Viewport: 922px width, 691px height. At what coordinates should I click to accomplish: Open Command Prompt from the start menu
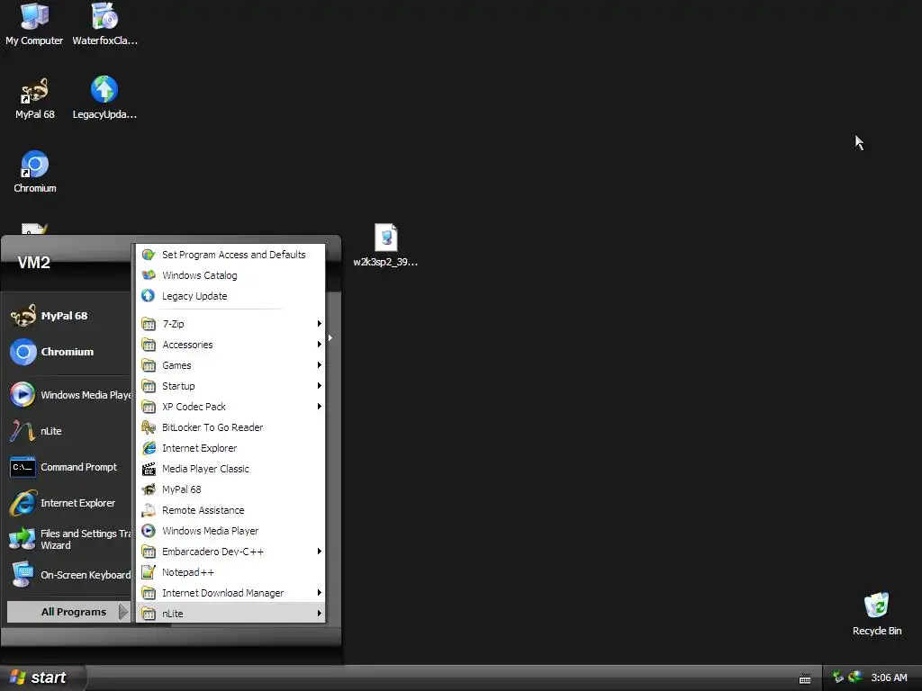point(67,467)
